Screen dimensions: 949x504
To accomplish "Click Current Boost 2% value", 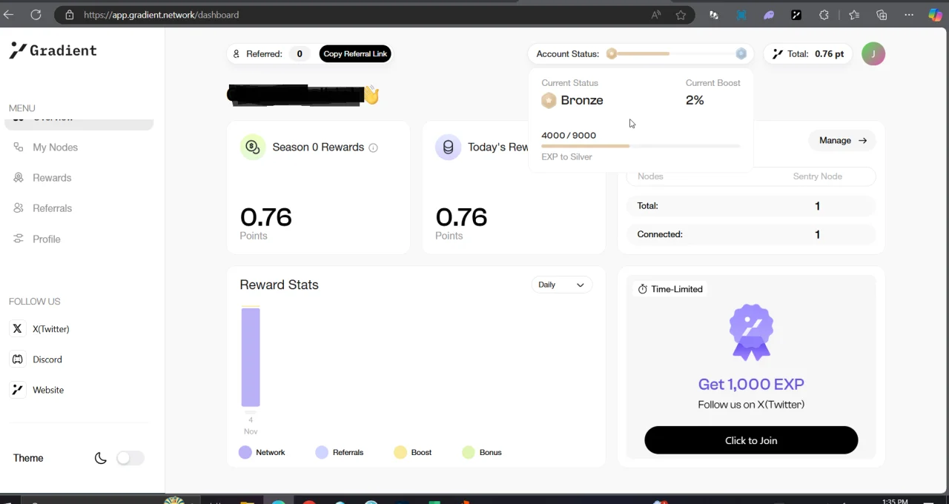I will pyautogui.click(x=695, y=100).
